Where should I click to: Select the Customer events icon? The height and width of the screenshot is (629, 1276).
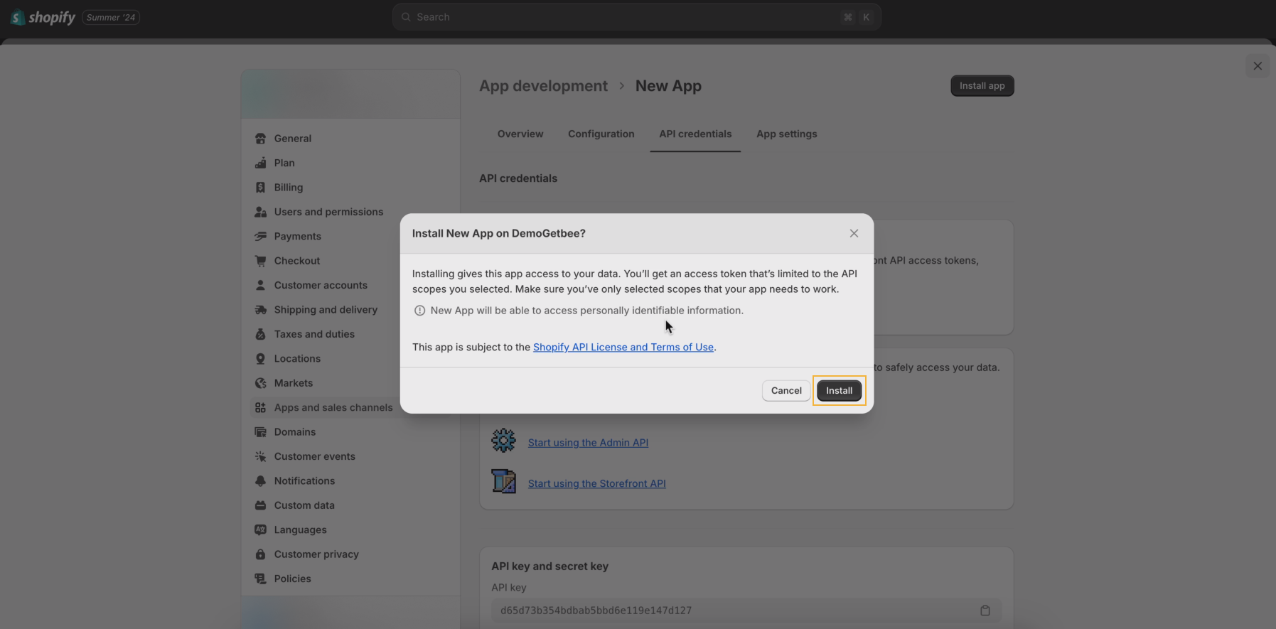coord(260,456)
